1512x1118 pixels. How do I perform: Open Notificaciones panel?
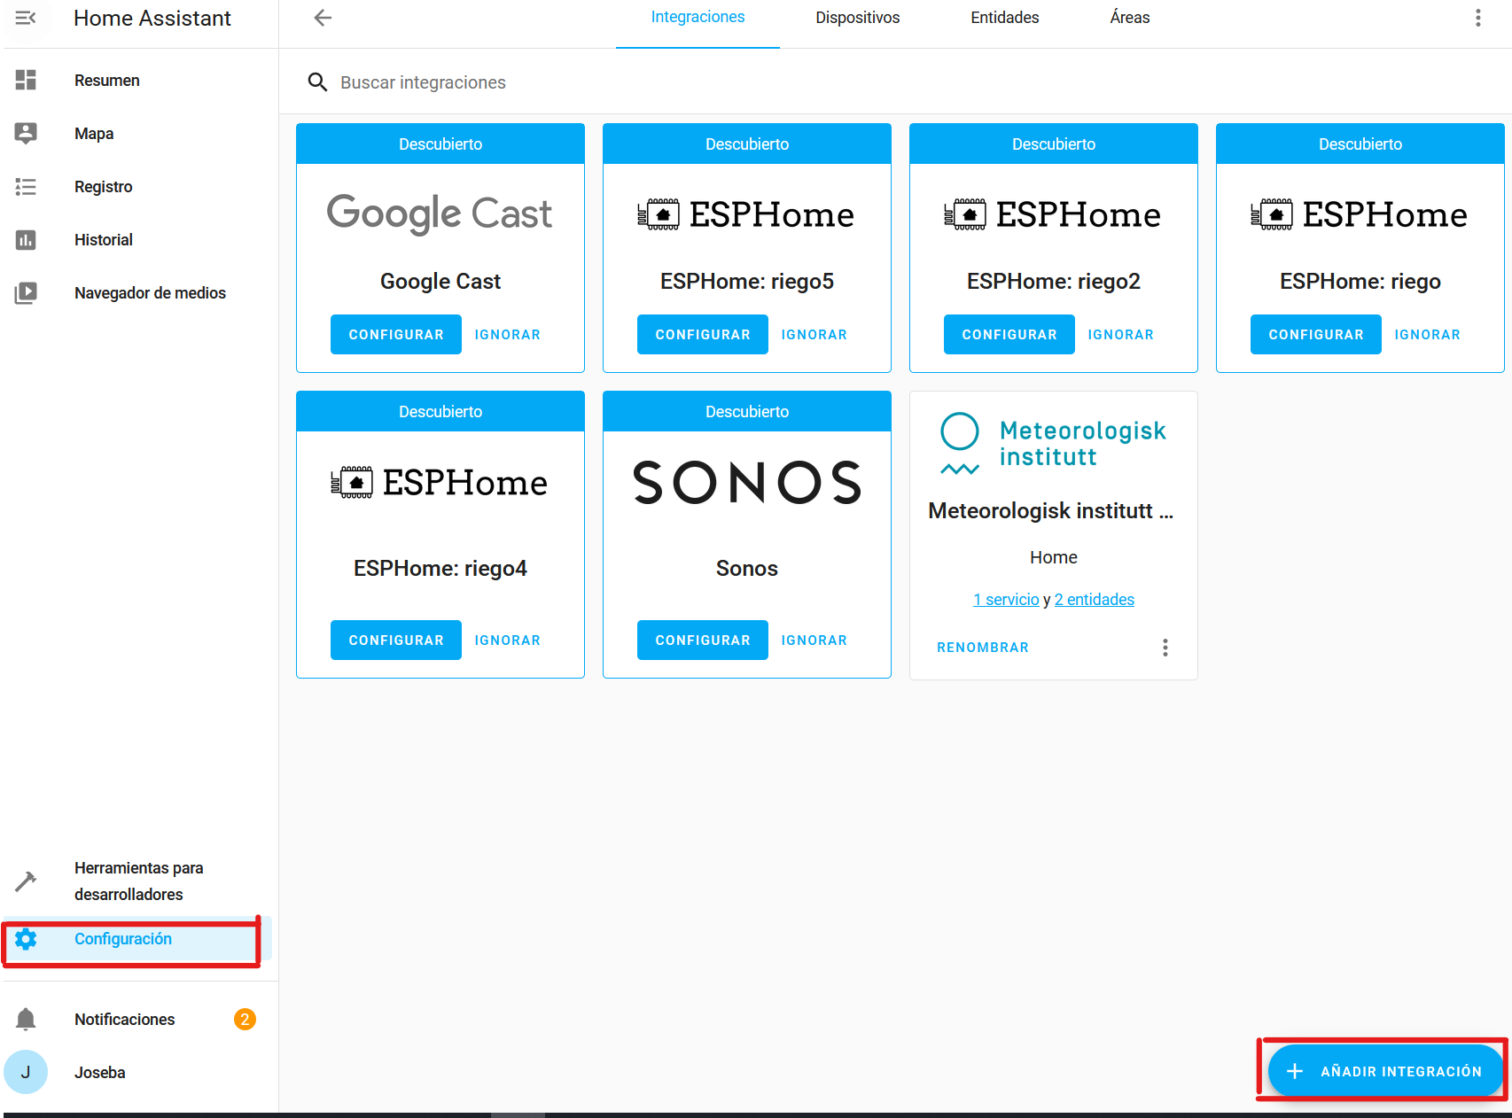tap(137, 1019)
